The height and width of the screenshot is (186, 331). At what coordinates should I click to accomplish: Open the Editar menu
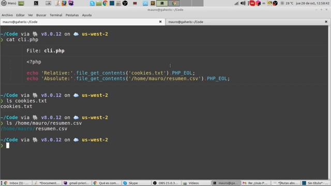(20, 15)
